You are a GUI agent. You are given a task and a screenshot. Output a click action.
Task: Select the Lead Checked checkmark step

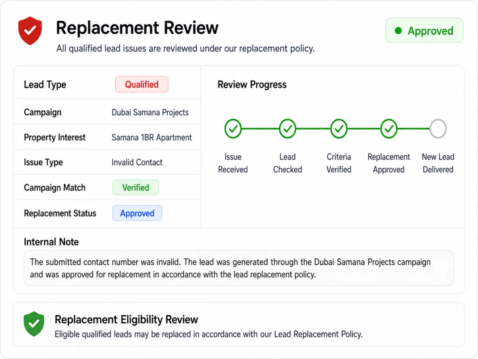[287, 129]
